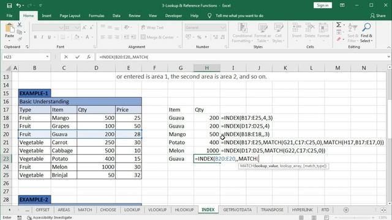Click the formula bar input field
The width and height of the screenshot is (392, 220).
(241, 57)
